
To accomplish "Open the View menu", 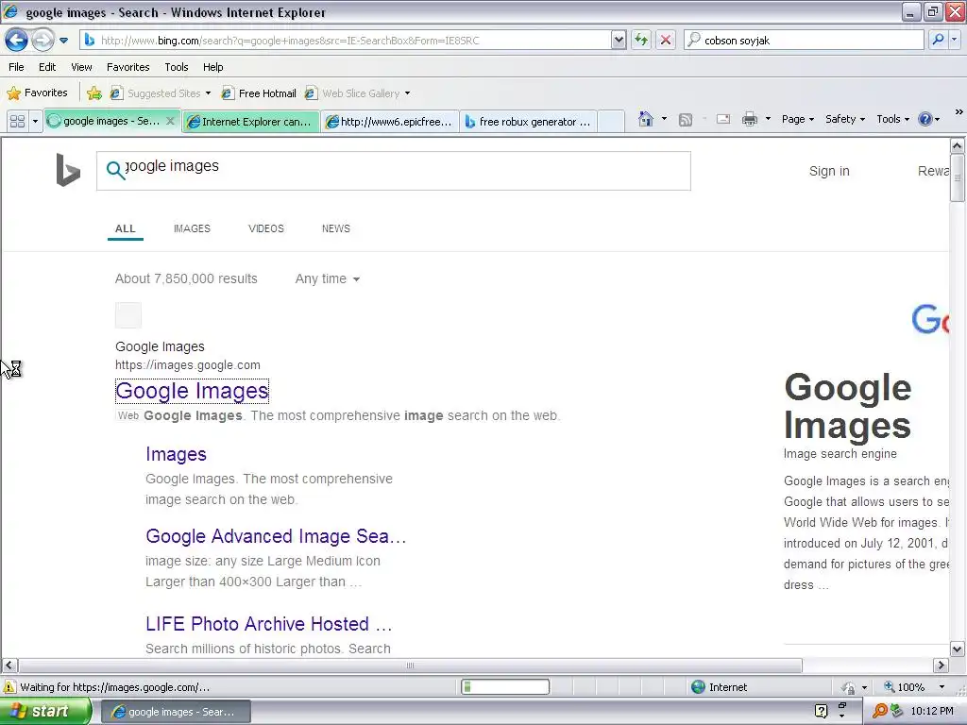I will tap(81, 67).
